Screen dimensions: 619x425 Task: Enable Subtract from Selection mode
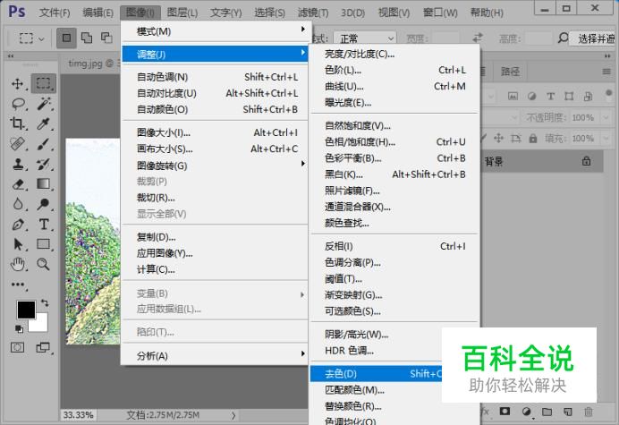[106, 38]
